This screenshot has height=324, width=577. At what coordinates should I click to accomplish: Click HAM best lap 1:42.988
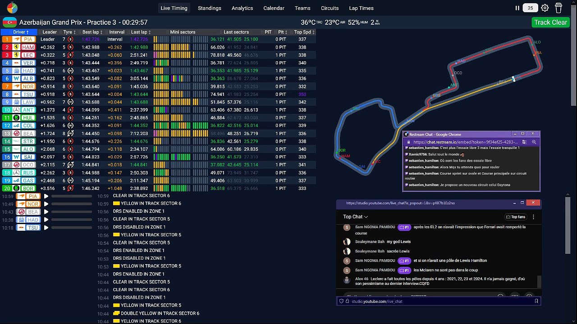pyautogui.click(x=90, y=47)
